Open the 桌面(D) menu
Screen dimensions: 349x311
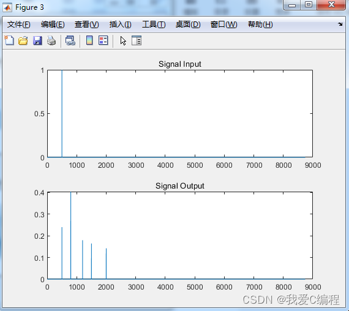point(188,24)
